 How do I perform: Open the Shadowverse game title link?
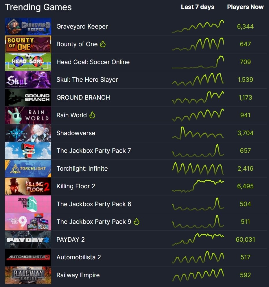click(x=76, y=133)
